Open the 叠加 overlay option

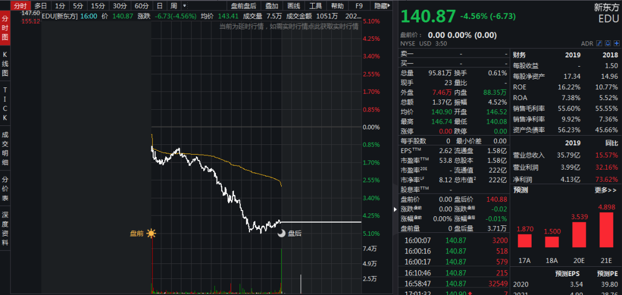(272, 6)
